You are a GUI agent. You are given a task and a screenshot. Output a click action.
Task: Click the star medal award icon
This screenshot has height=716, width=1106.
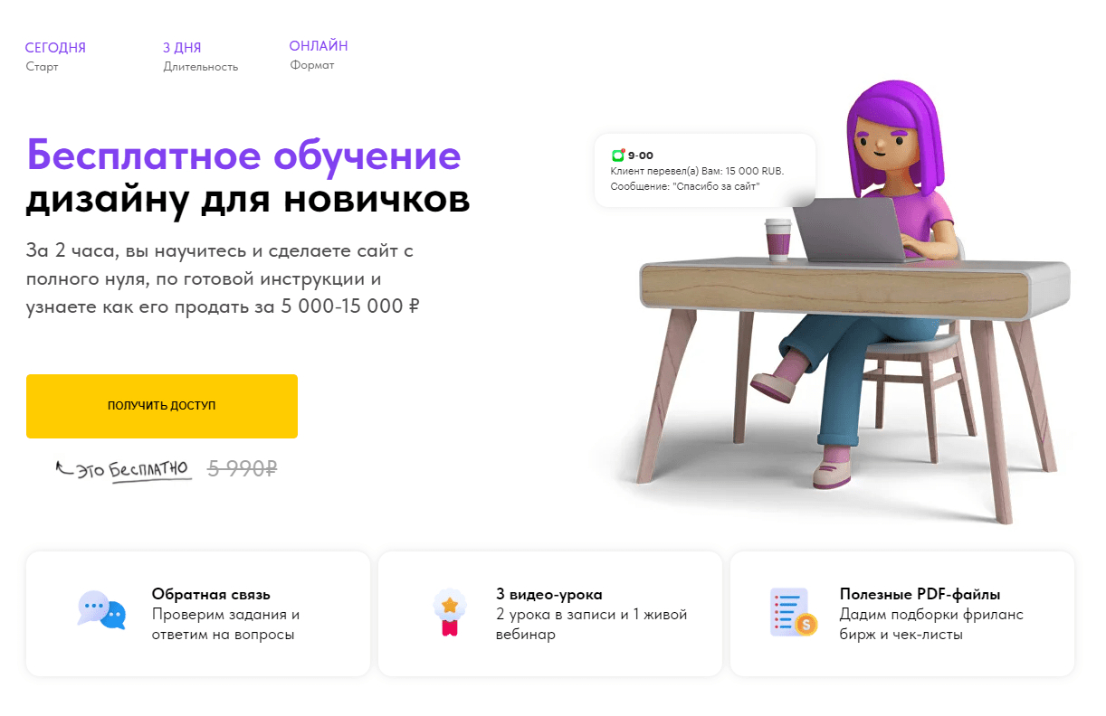[450, 612]
